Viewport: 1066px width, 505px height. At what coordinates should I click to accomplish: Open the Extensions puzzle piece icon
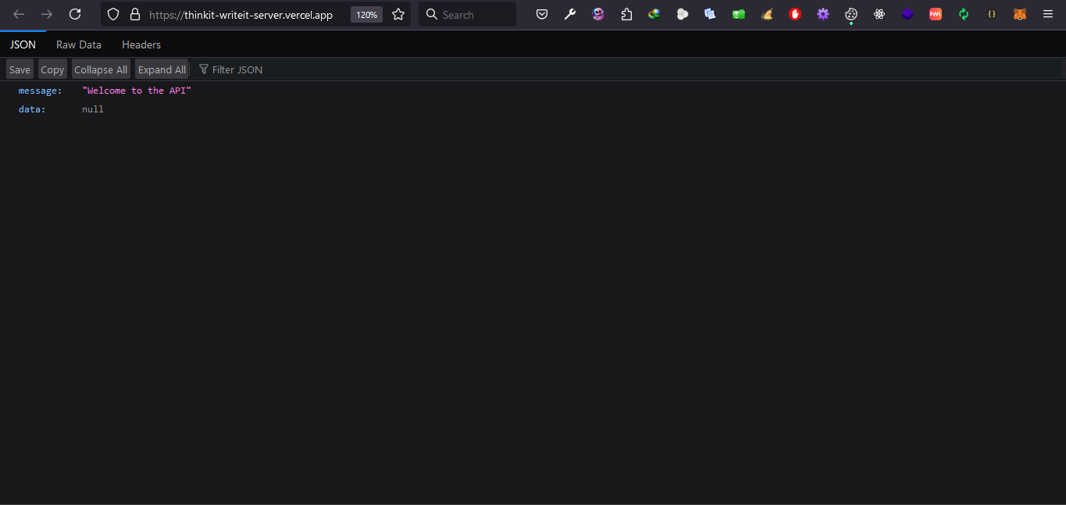(626, 14)
